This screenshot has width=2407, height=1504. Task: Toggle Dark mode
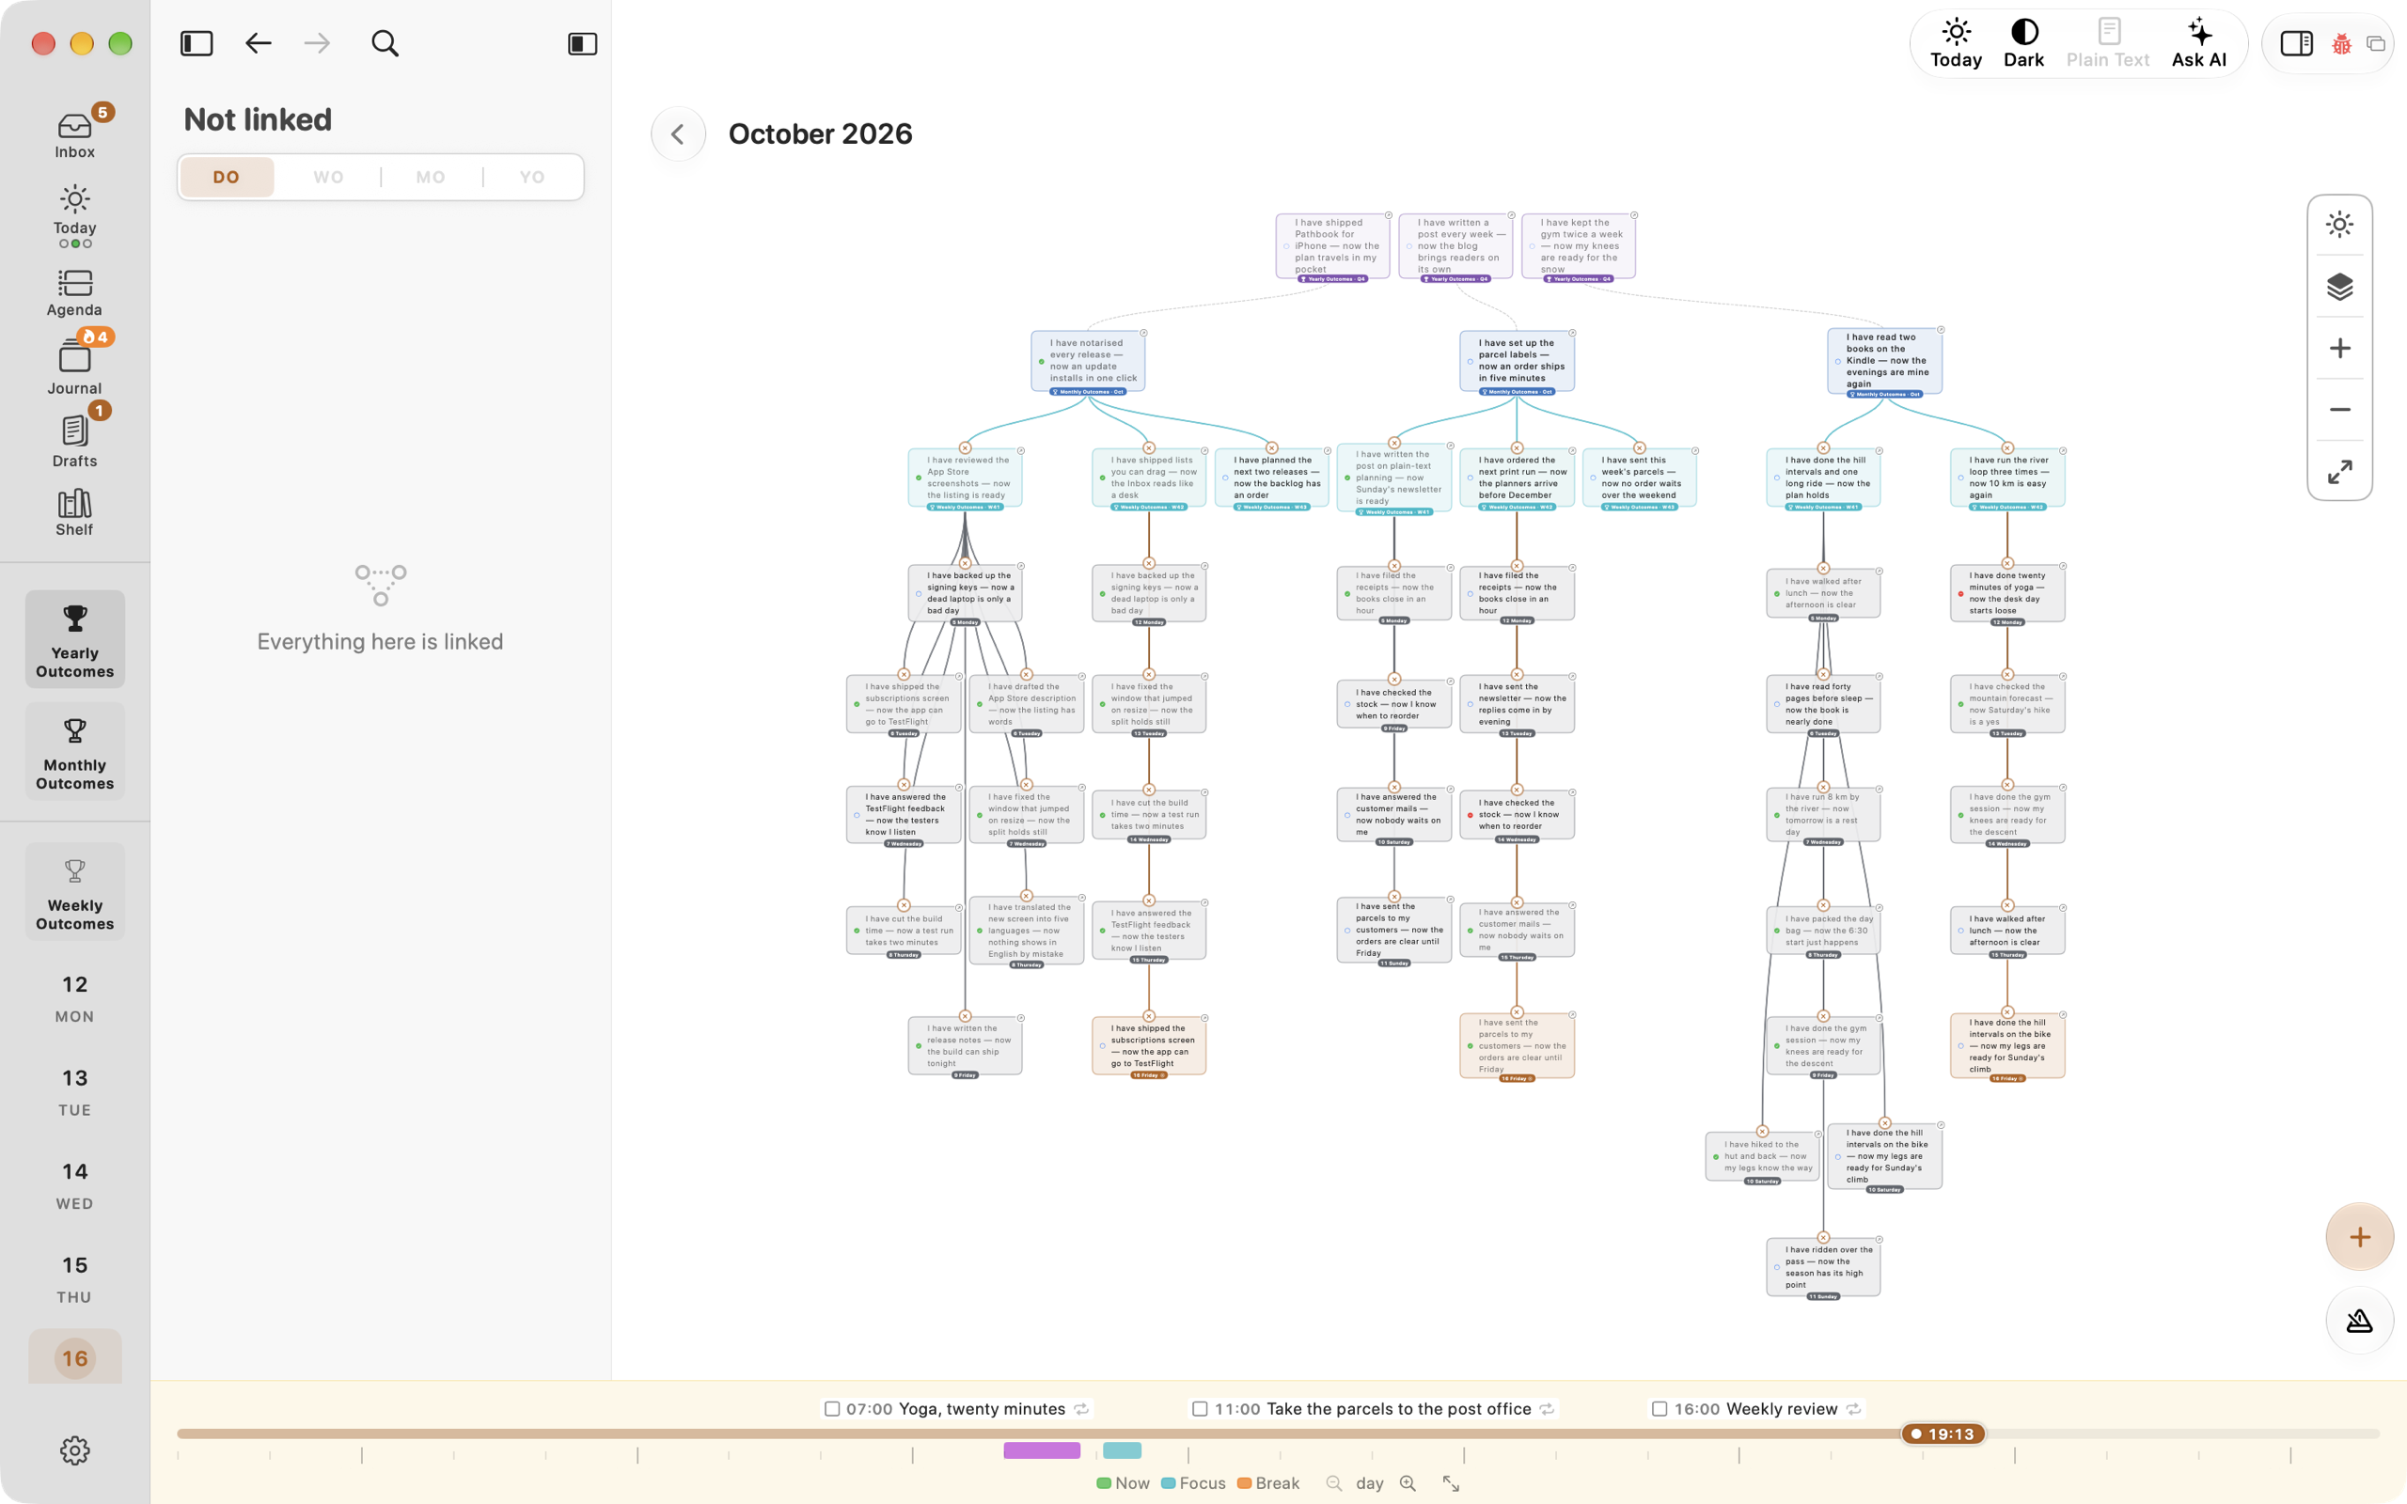(x=2023, y=44)
